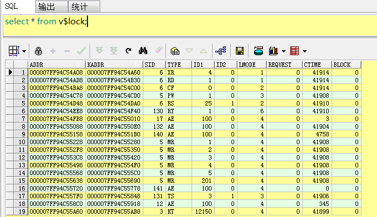Click the refresh query arrow icon
Viewport: 377px width, 217px height.
click(x=128, y=51)
